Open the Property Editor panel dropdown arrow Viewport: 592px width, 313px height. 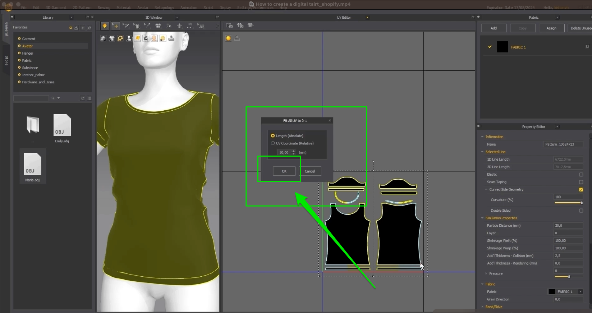pyautogui.click(x=557, y=127)
